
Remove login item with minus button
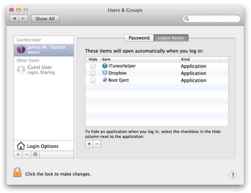point(97,144)
